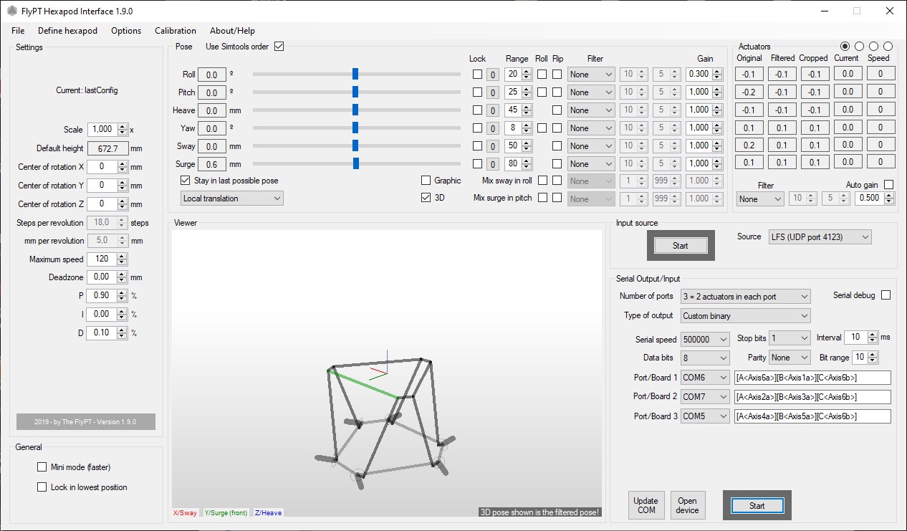The image size is (907, 531).
Task: Click the FlyPT hexagon app icon in title bar
Action: coord(12,11)
